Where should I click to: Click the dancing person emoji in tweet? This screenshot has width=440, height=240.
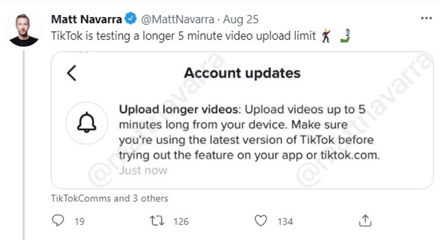coord(326,36)
